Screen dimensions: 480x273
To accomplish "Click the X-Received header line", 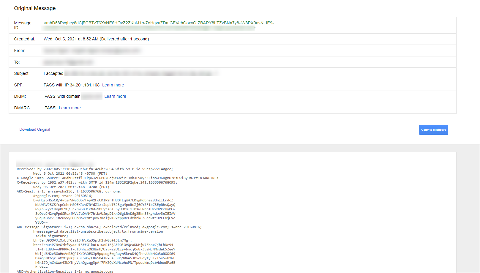I will click(97, 182).
